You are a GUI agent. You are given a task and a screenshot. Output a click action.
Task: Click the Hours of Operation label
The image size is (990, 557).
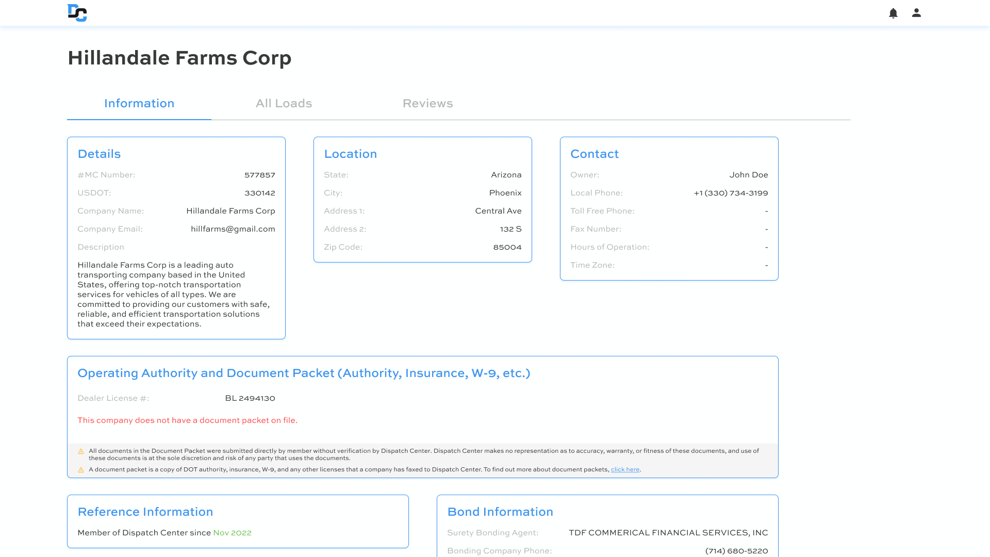click(x=609, y=247)
